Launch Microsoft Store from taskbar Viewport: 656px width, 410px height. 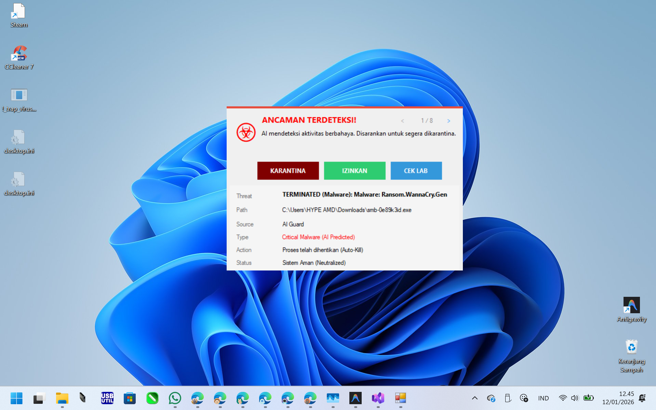[x=130, y=398]
